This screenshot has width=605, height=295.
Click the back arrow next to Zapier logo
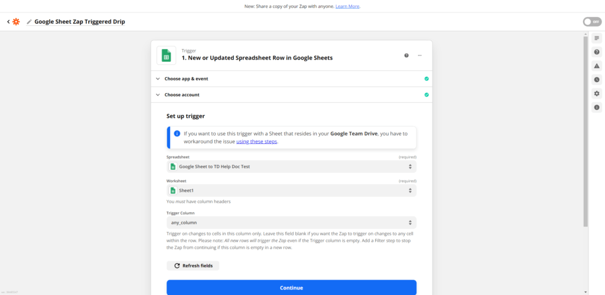[x=8, y=22]
